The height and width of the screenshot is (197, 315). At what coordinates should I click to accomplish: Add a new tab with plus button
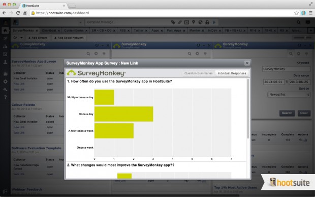pyautogui.click(x=310, y=31)
